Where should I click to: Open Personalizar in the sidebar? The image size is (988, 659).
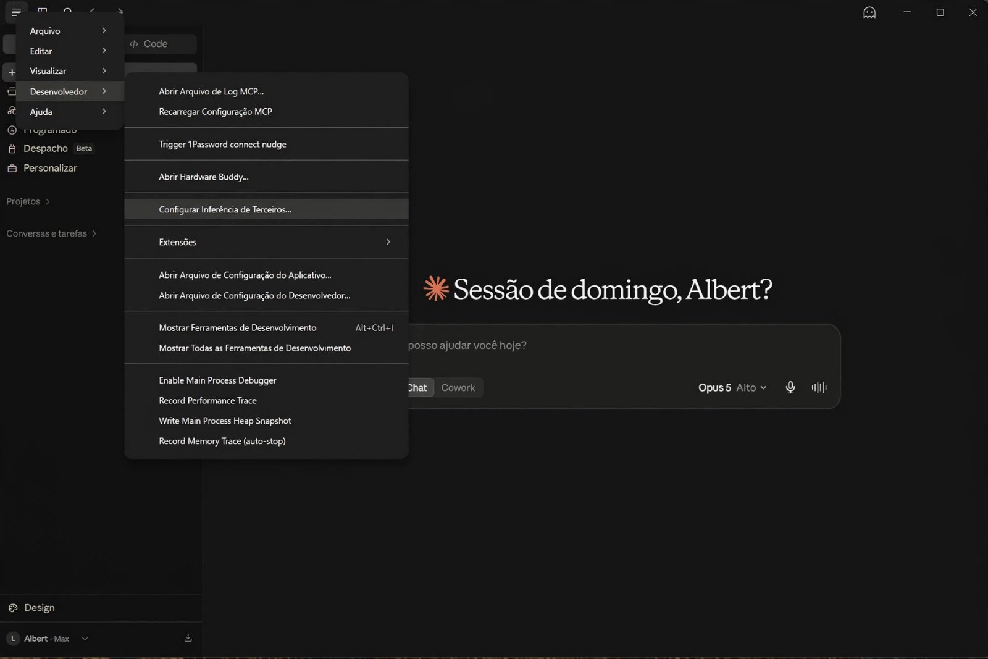[x=50, y=168]
